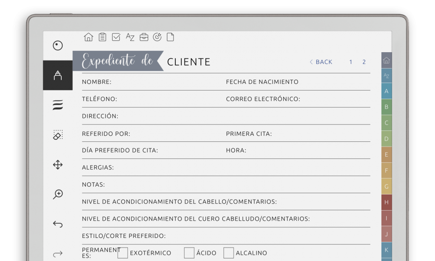Switch to letter D tab
Image resolution: width=435 pixels, height=261 pixels.
[386, 139]
